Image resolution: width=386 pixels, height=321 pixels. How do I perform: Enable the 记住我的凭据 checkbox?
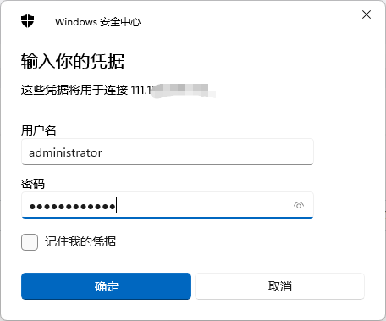point(30,242)
